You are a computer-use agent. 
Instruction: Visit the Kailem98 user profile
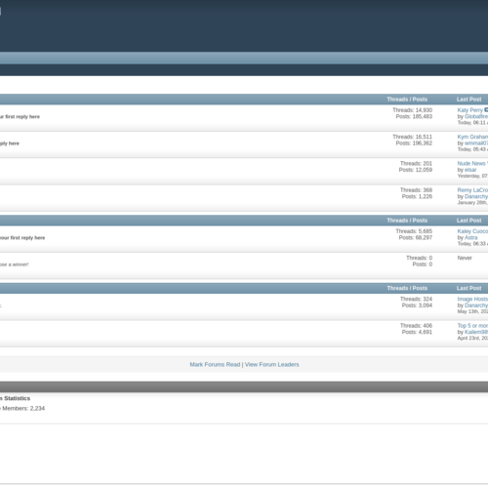(476, 332)
